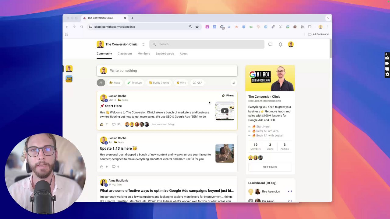
Task: Filter posts by Buddy Checks category
Action: point(159,83)
